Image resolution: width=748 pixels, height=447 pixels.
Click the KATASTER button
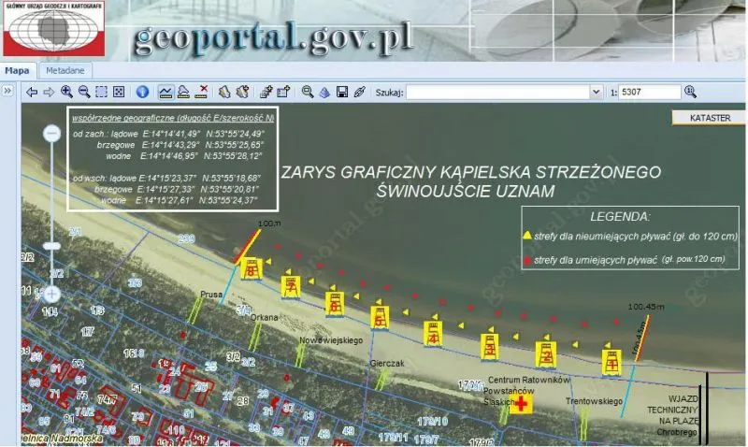(710, 118)
